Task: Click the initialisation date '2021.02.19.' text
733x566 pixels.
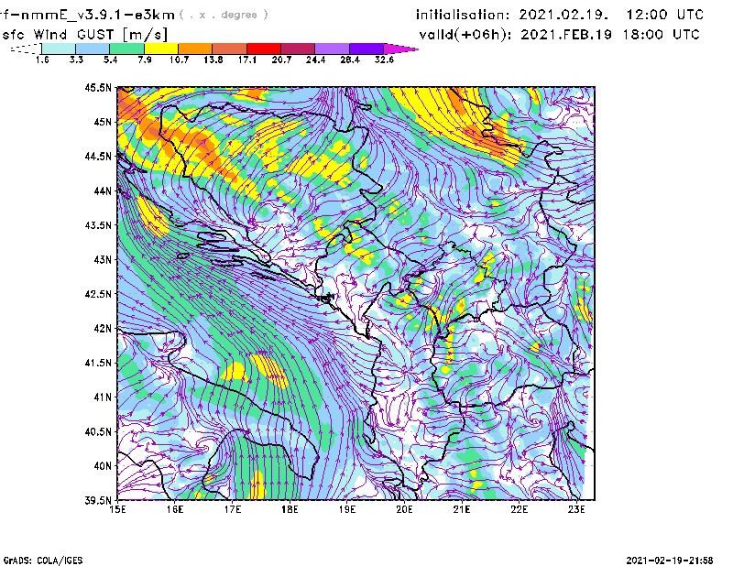Action: pyautogui.click(x=563, y=15)
